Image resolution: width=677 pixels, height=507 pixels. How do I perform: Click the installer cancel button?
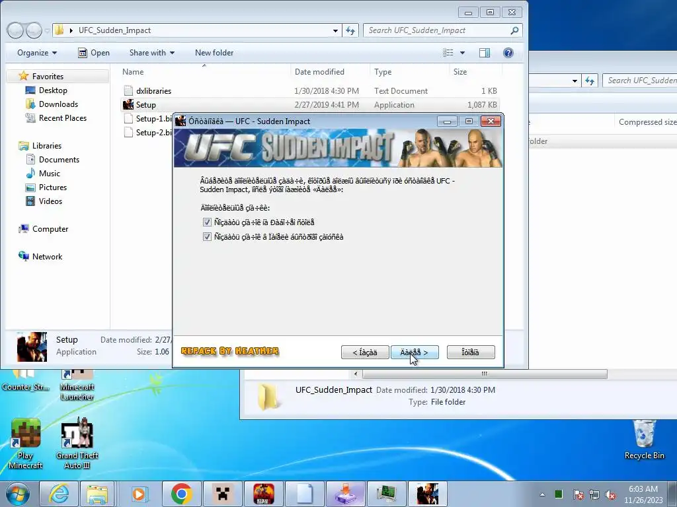(x=471, y=353)
